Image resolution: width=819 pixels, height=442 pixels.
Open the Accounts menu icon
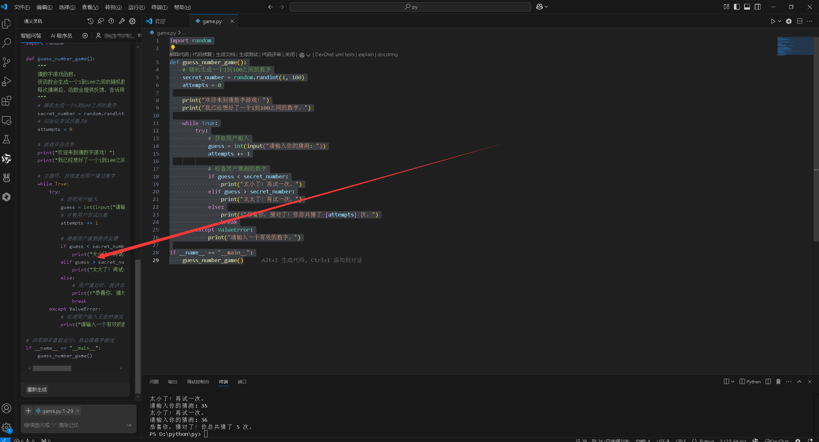pos(6,408)
